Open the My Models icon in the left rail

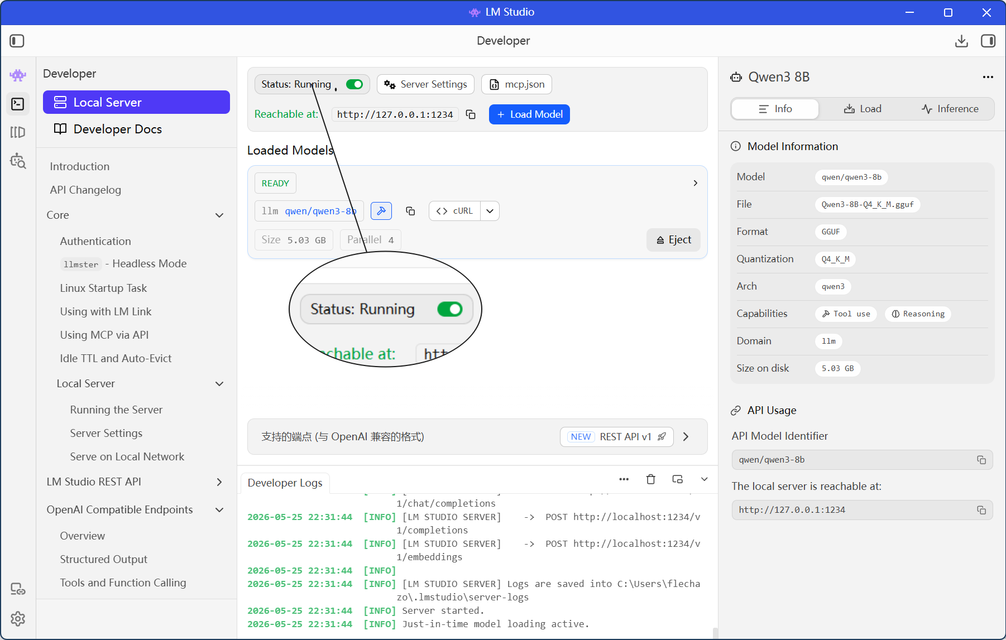(x=18, y=132)
